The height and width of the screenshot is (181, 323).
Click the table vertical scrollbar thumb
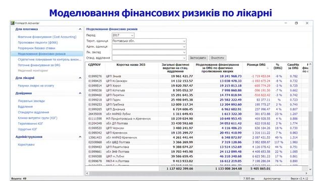310,131
